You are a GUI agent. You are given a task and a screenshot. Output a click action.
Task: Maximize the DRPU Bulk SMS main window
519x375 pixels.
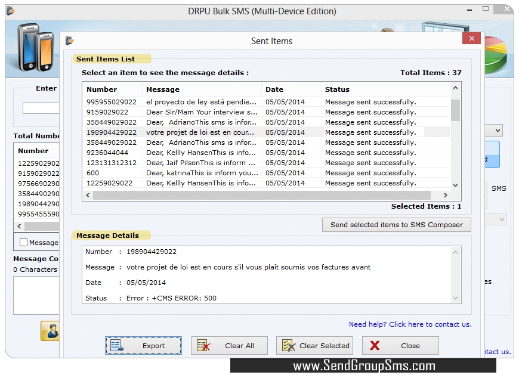point(486,9)
